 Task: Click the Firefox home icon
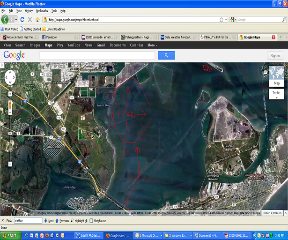pos(38,20)
